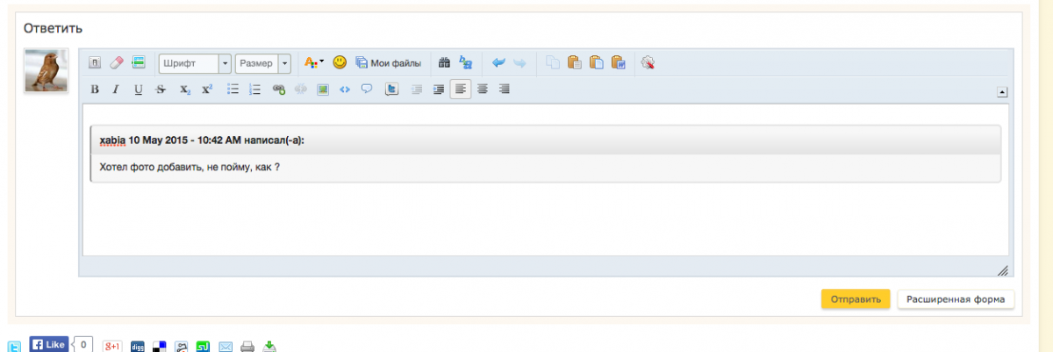Open Мои файлы attachments

(388, 63)
